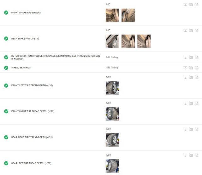202x175 pixels.
Task: Edit the 6/32 finding for Front Right Tire
Action: (x=108, y=103)
